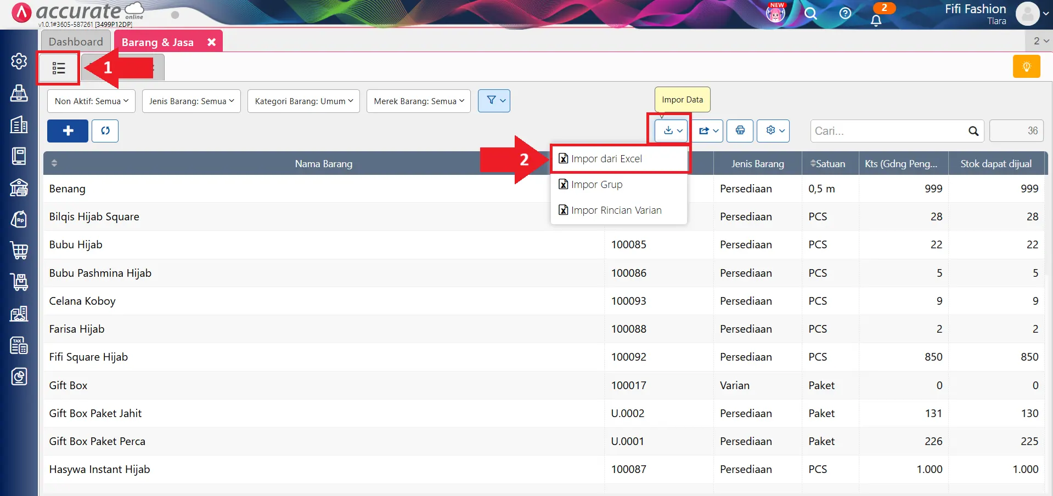Open the Bilqis Hijab Square item row
The height and width of the screenshot is (496, 1053).
pyautogui.click(x=94, y=216)
